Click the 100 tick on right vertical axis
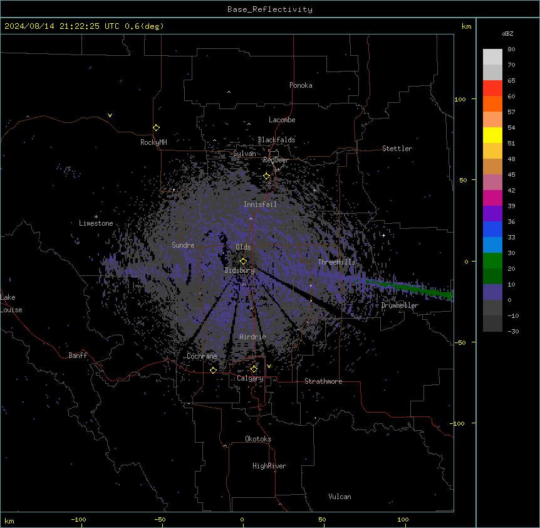Image resolution: width=540 pixels, height=528 pixels. click(460, 99)
